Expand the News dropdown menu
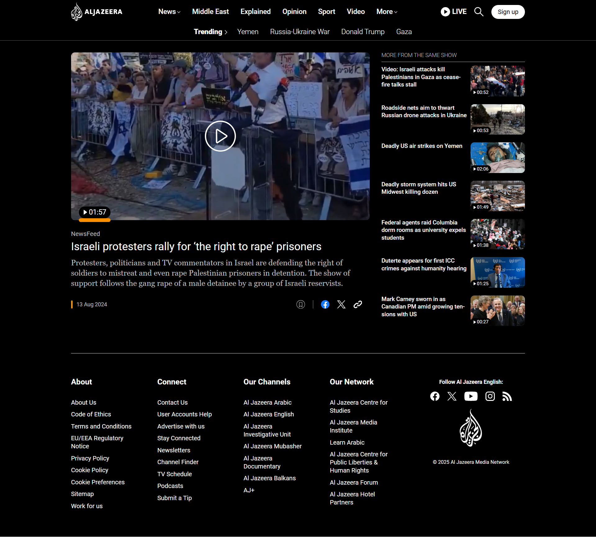This screenshot has height=537, width=596. (x=169, y=12)
